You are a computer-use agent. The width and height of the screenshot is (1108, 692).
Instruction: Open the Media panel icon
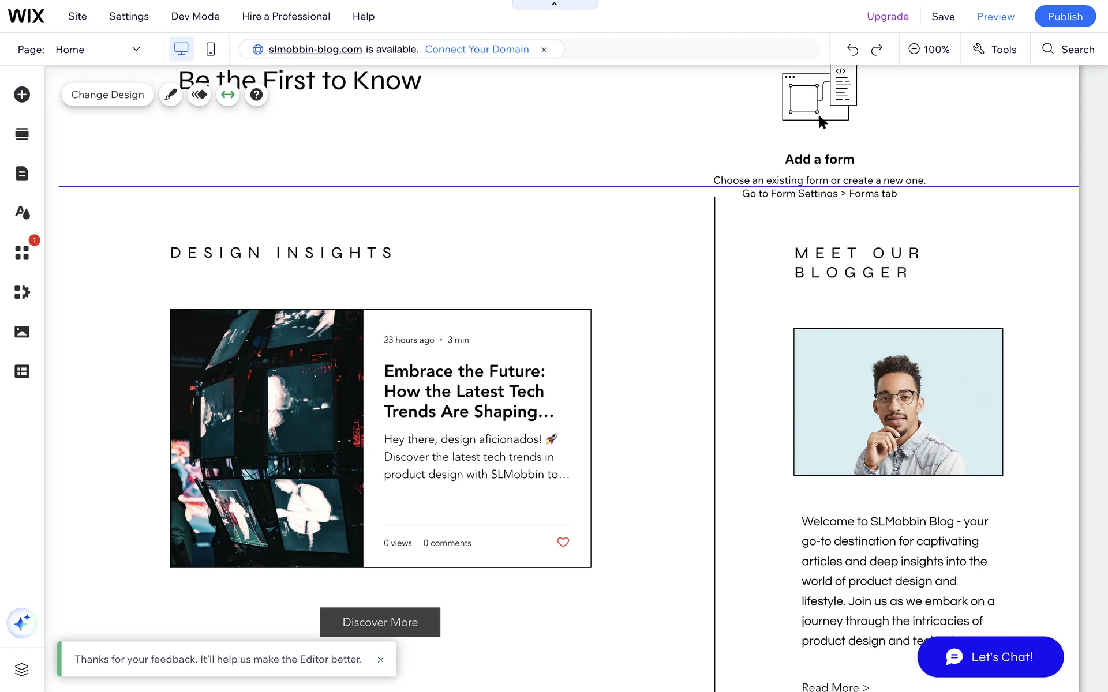coord(22,332)
